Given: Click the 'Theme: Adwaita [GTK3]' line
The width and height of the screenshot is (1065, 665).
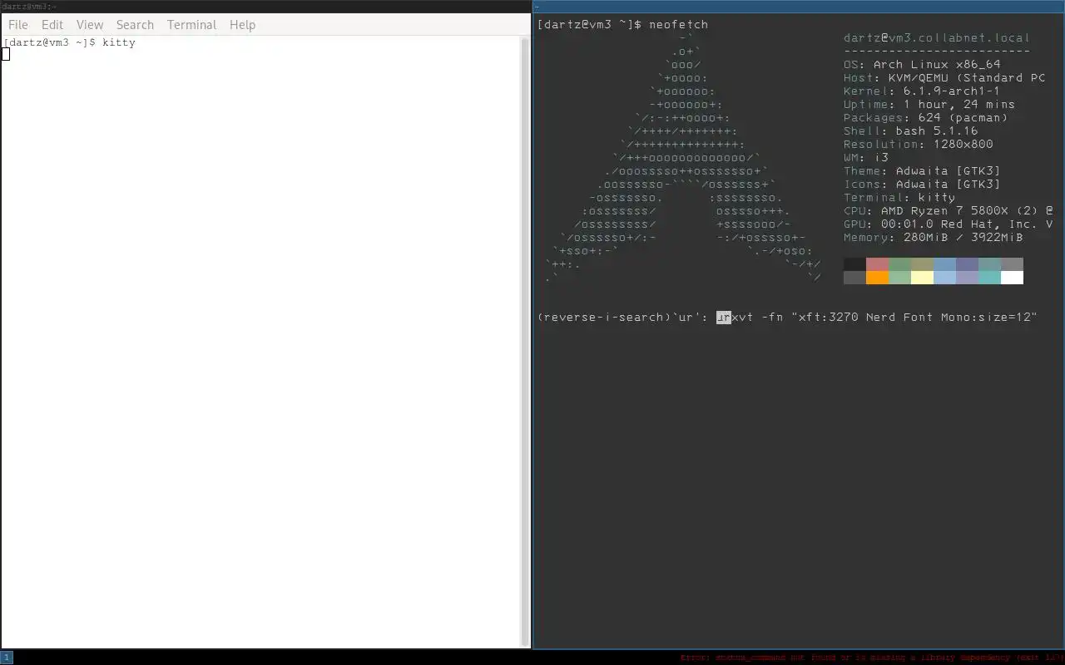Looking at the screenshot, I should click(x=922, y=171).
